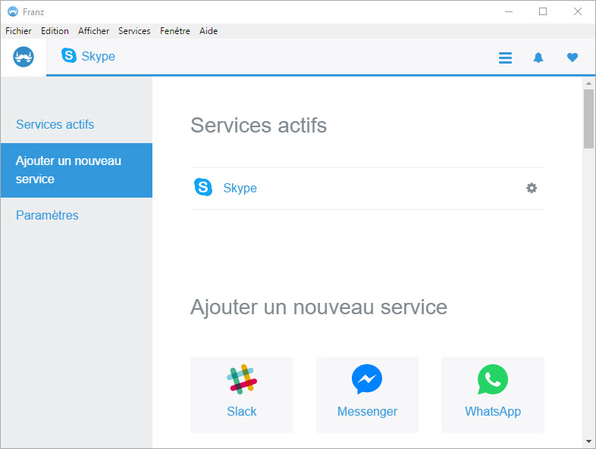Screen dimensions: 596x449
Task: Click the Skype icon in tab bar
Action: 69,56
